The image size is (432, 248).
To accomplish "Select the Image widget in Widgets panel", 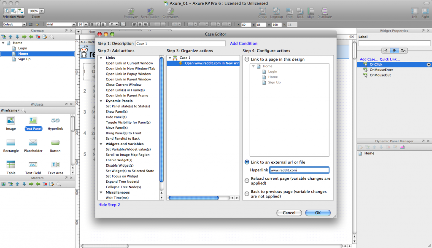I will (11, 120).
